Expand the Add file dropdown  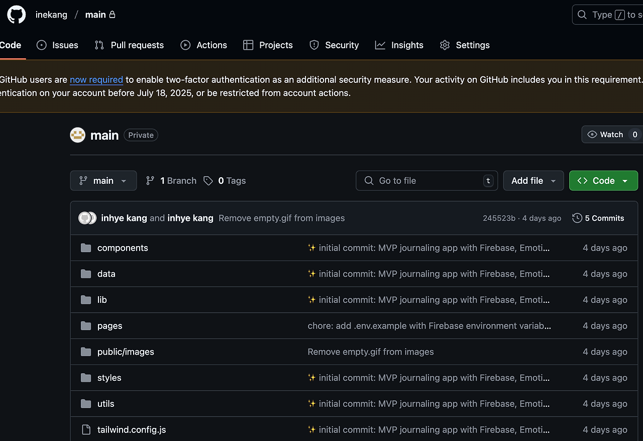pyautogui.click(x=533, y=180)
